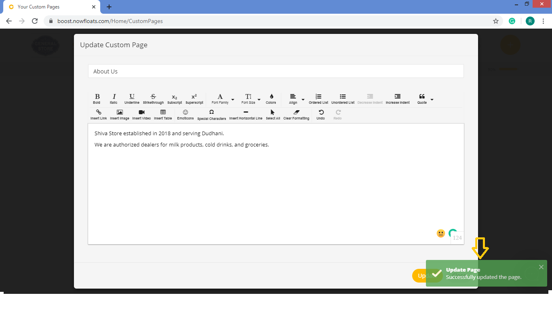The image size is (552, 310).
Task: Click the Insert Image icon
Action: click(x=120, y=114)
